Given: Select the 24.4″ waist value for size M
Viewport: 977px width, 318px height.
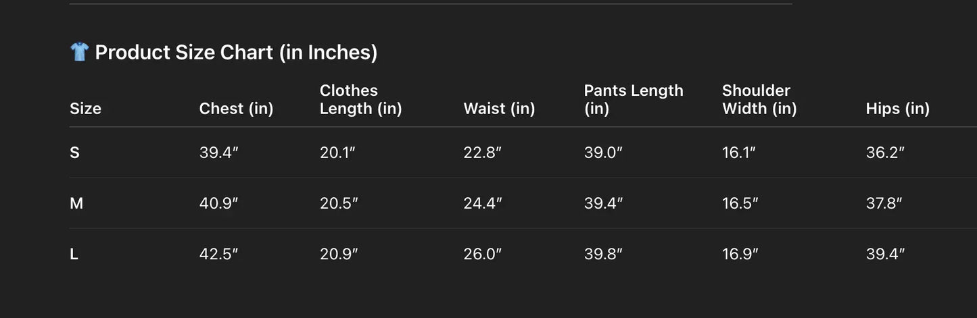Looking at the screenshot, I should (x=483, y=203).
